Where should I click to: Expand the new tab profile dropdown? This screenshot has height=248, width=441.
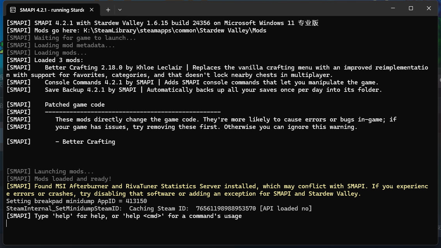tap(120, 9)
